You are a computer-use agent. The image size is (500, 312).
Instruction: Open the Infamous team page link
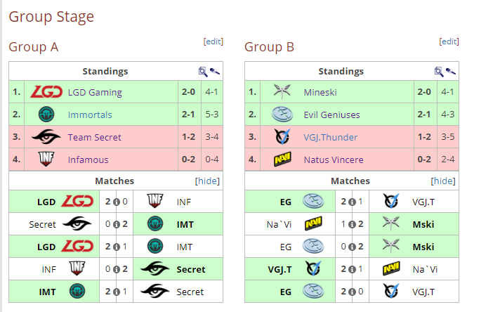click(x=88, y=160)
